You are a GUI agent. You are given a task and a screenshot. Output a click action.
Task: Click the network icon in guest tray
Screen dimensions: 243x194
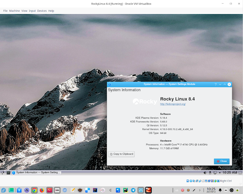click(215, 173)
